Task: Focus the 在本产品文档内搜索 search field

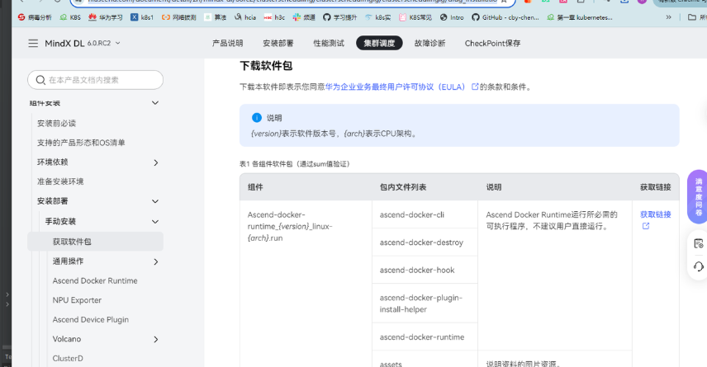Action: click(x=99, y=80)
